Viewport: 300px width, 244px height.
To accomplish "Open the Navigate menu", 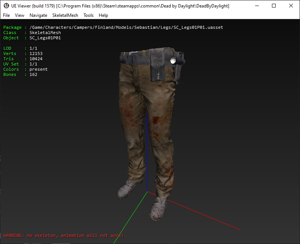I will coord(38,15).
